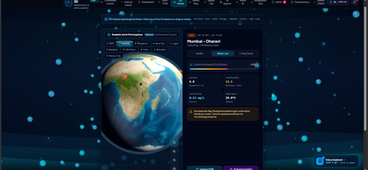
Task: Select the Mexico City chip
Action: [x=114, y=56]
